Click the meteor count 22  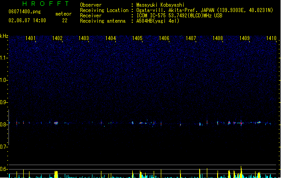(65, 20)
